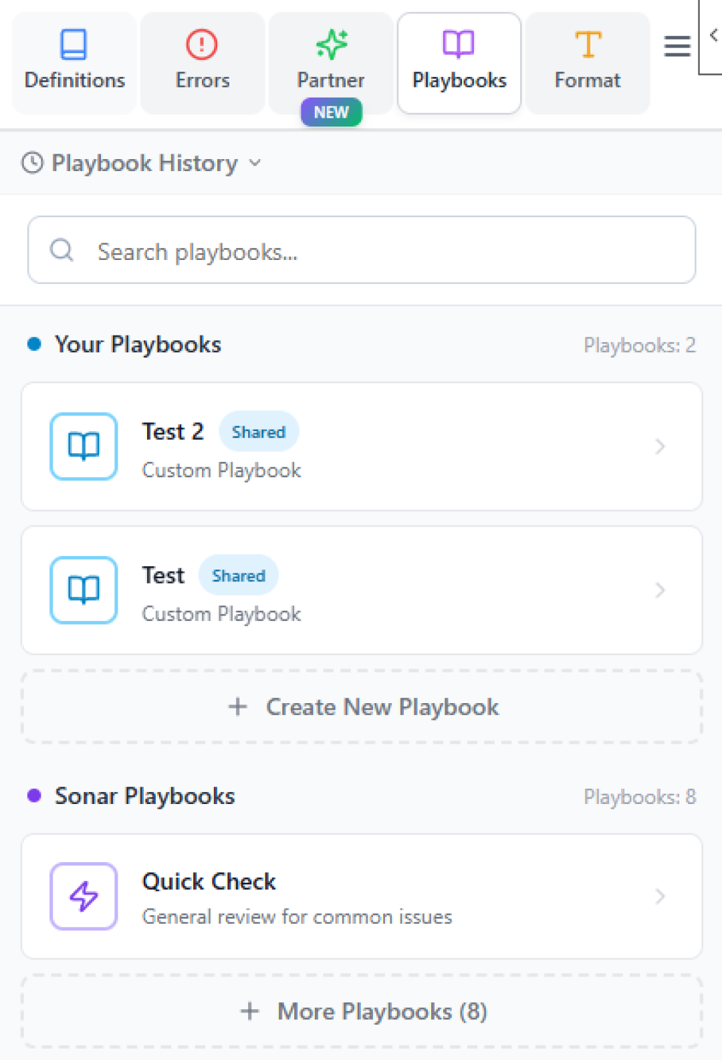Create a new playbook
The width and height of the screenshot is (722, 1060).
(x=362, y=707)
